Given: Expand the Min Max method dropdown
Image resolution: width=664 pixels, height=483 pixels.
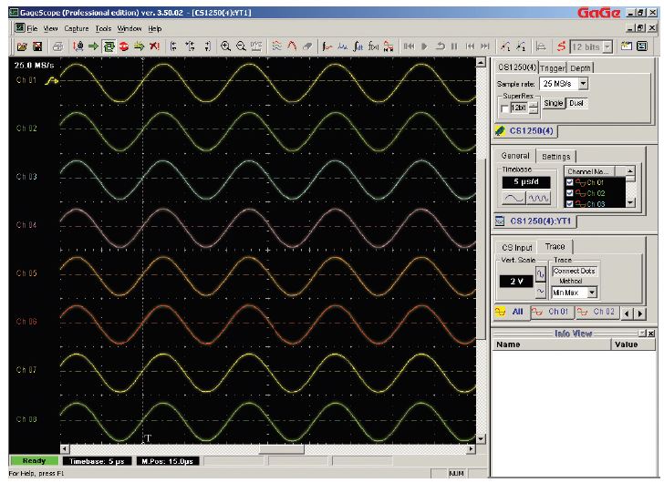Looking at the screenshot, I should point(592,293).
